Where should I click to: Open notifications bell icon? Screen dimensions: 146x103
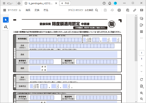coord(110,3)
